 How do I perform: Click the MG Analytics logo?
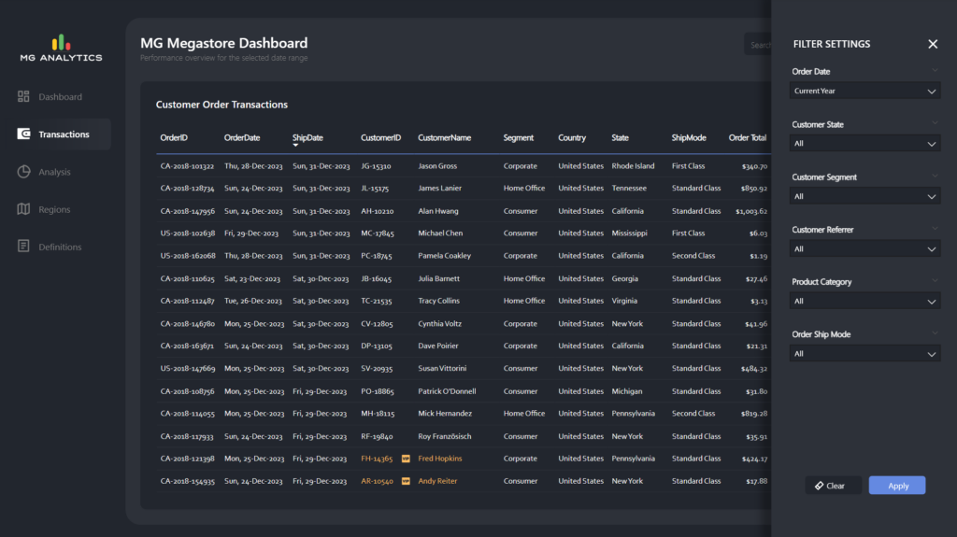(61, 49)
